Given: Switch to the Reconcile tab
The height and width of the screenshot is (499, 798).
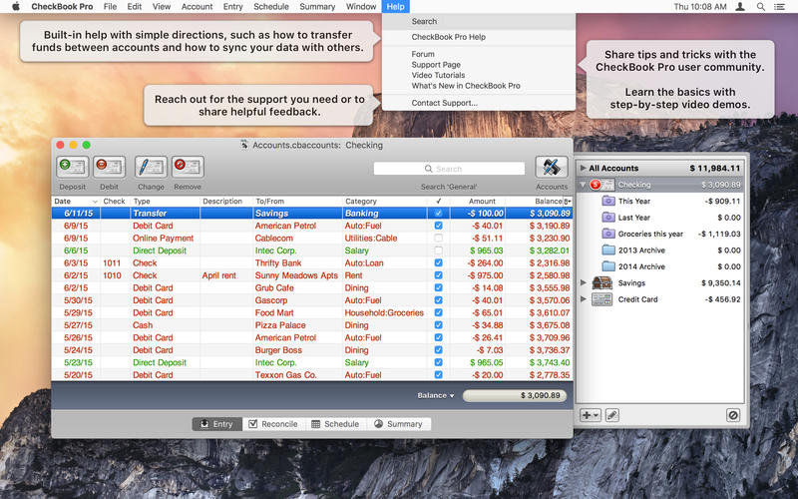Looking at the screenshot, I should (272, 424).
